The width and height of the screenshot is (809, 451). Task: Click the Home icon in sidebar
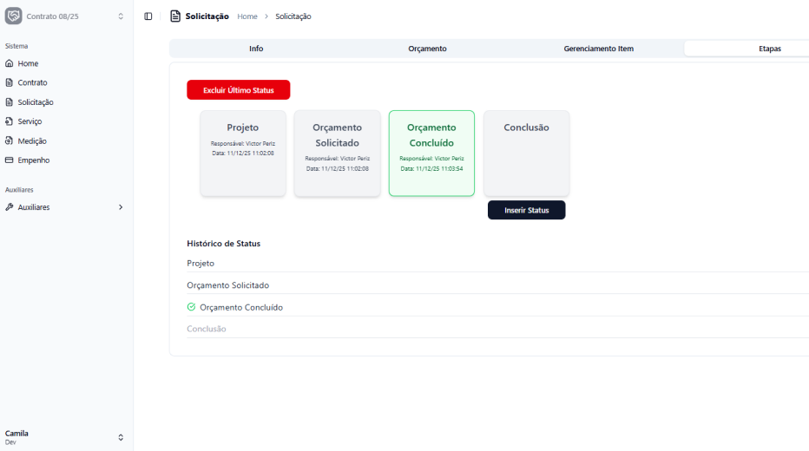pyautogui.click(x=10, y=63)
